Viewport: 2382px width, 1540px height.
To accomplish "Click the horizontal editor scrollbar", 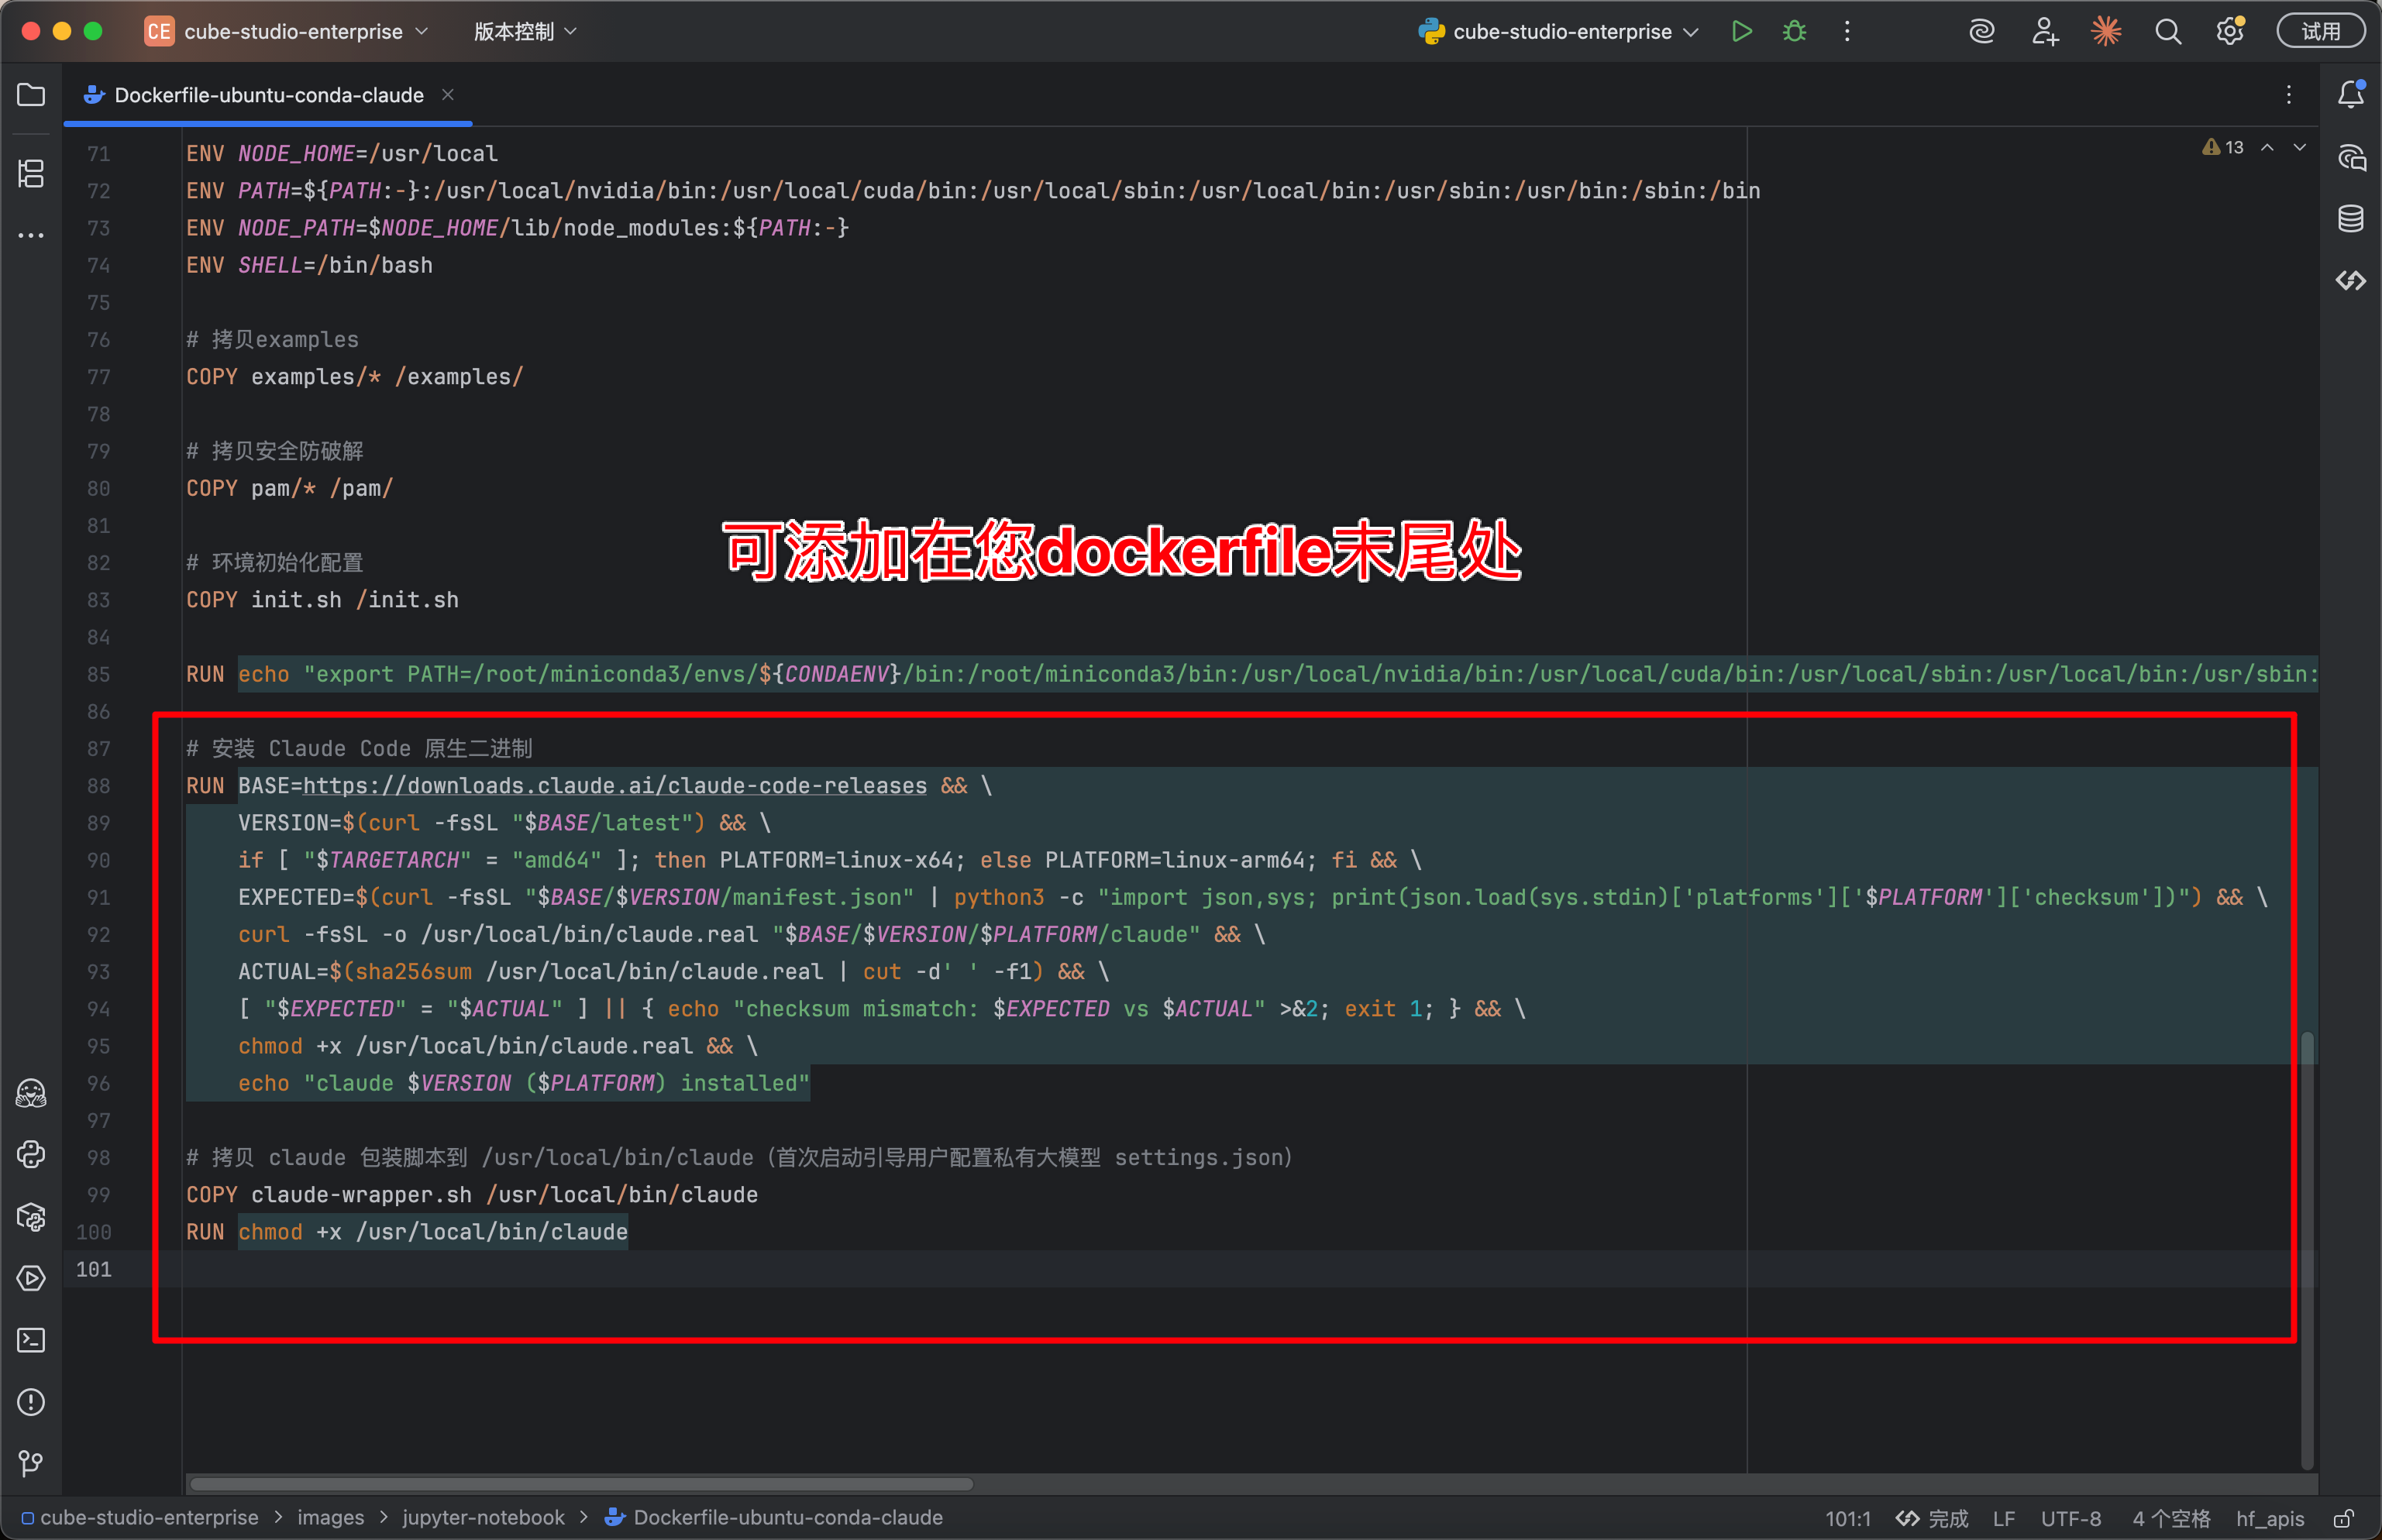I will 581,1484.
